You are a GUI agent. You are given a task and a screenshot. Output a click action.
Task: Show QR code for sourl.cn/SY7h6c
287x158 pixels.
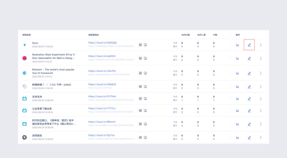coord(140,99)
